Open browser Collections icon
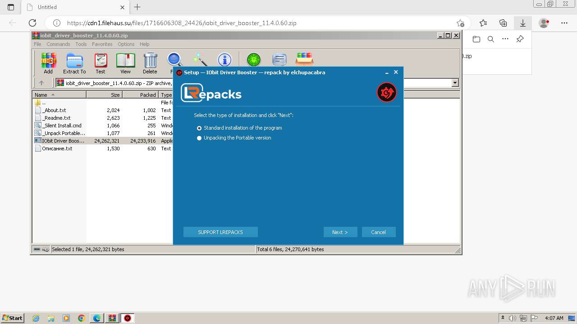Screen dimensions: 577x324 click(x=503, y=23)
